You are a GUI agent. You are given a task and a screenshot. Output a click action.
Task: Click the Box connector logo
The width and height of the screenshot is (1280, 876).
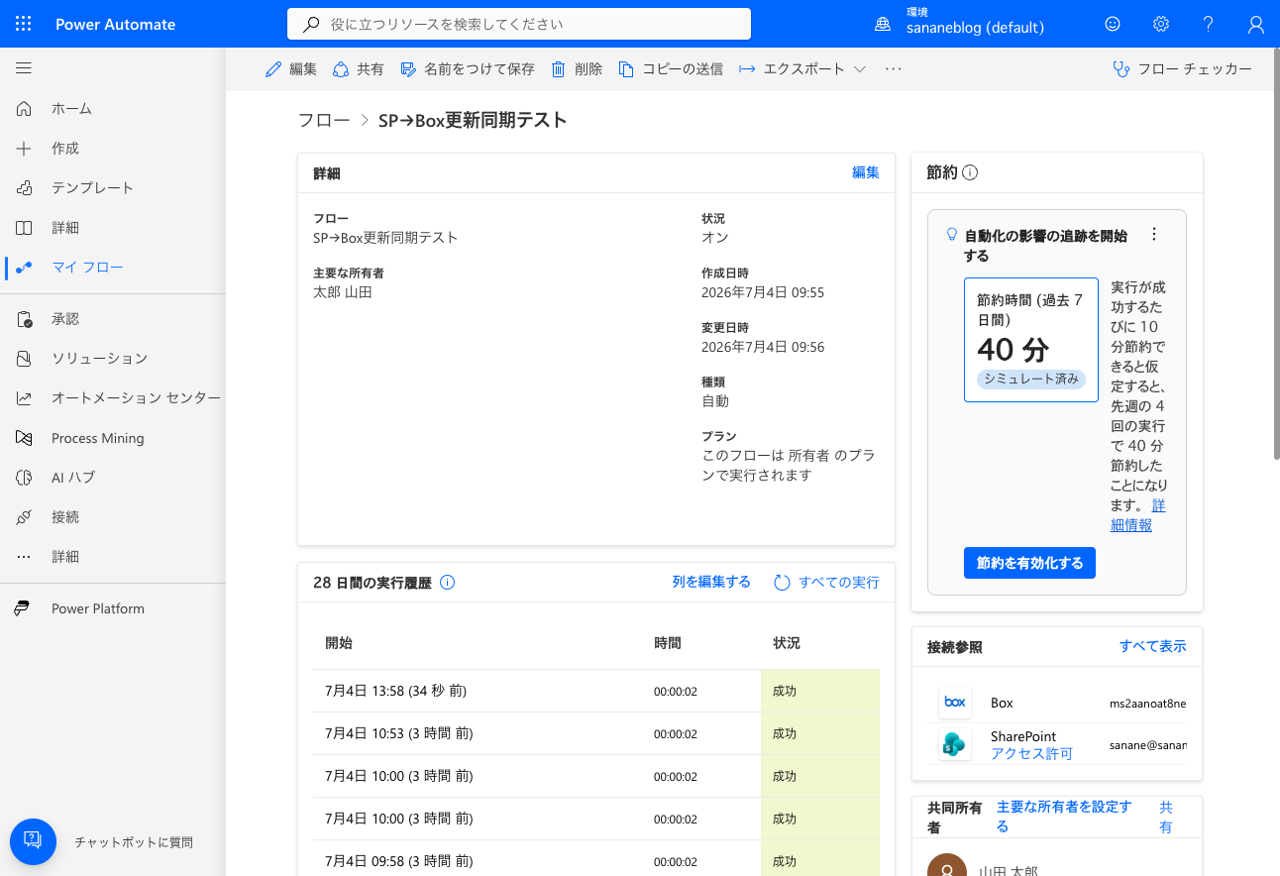tap(955, 703)
